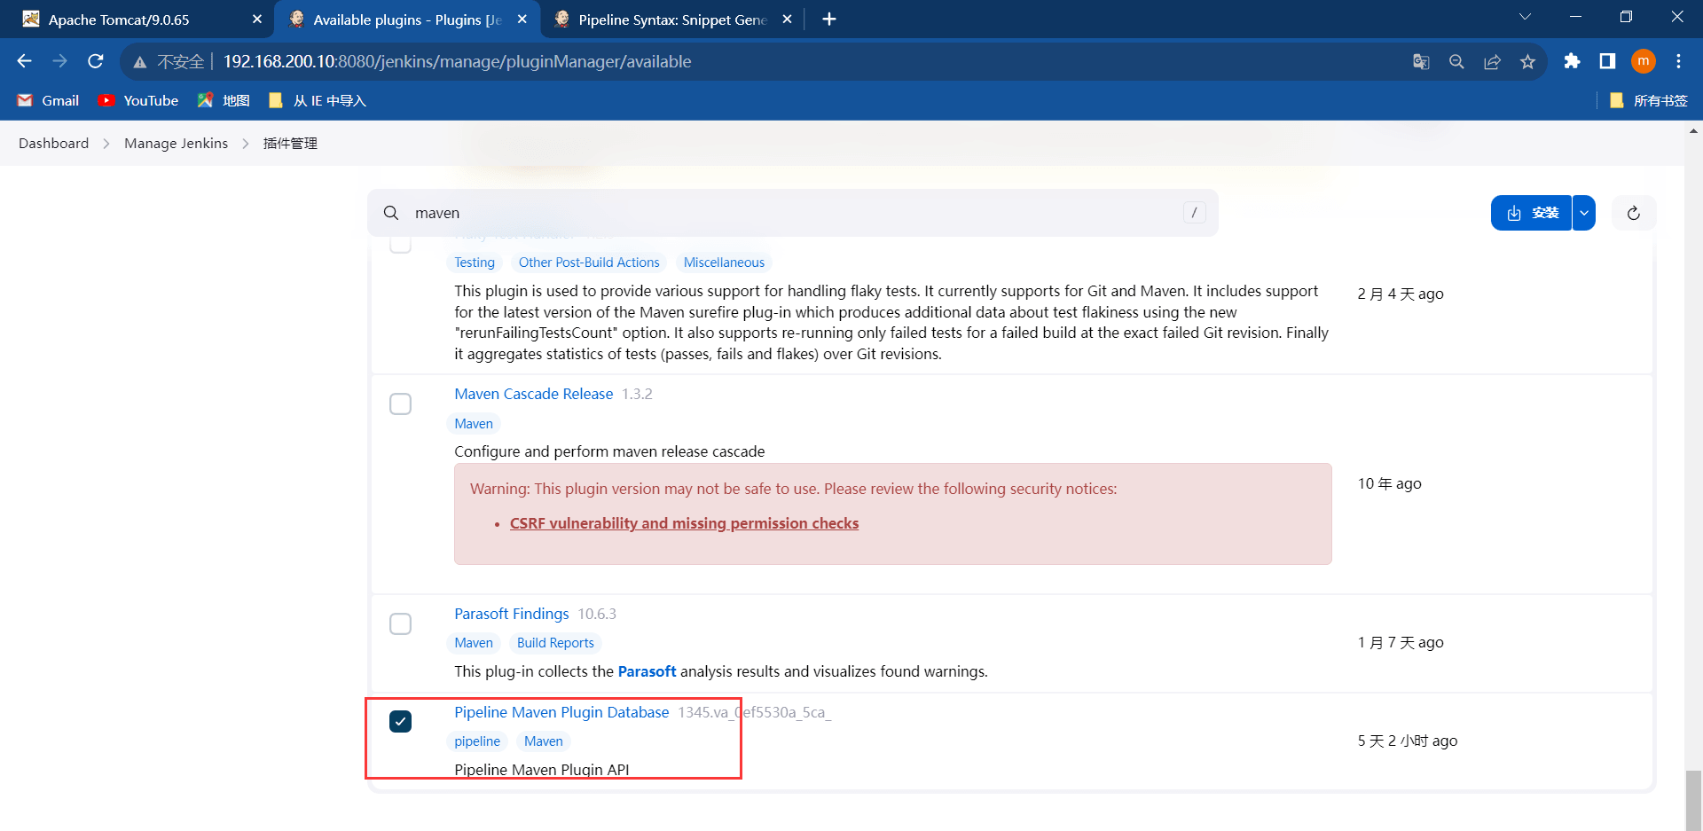Expand Manage Jenkins breadcrumb chevron
The image size is (1703, 831).
click(x=246, y=144)
